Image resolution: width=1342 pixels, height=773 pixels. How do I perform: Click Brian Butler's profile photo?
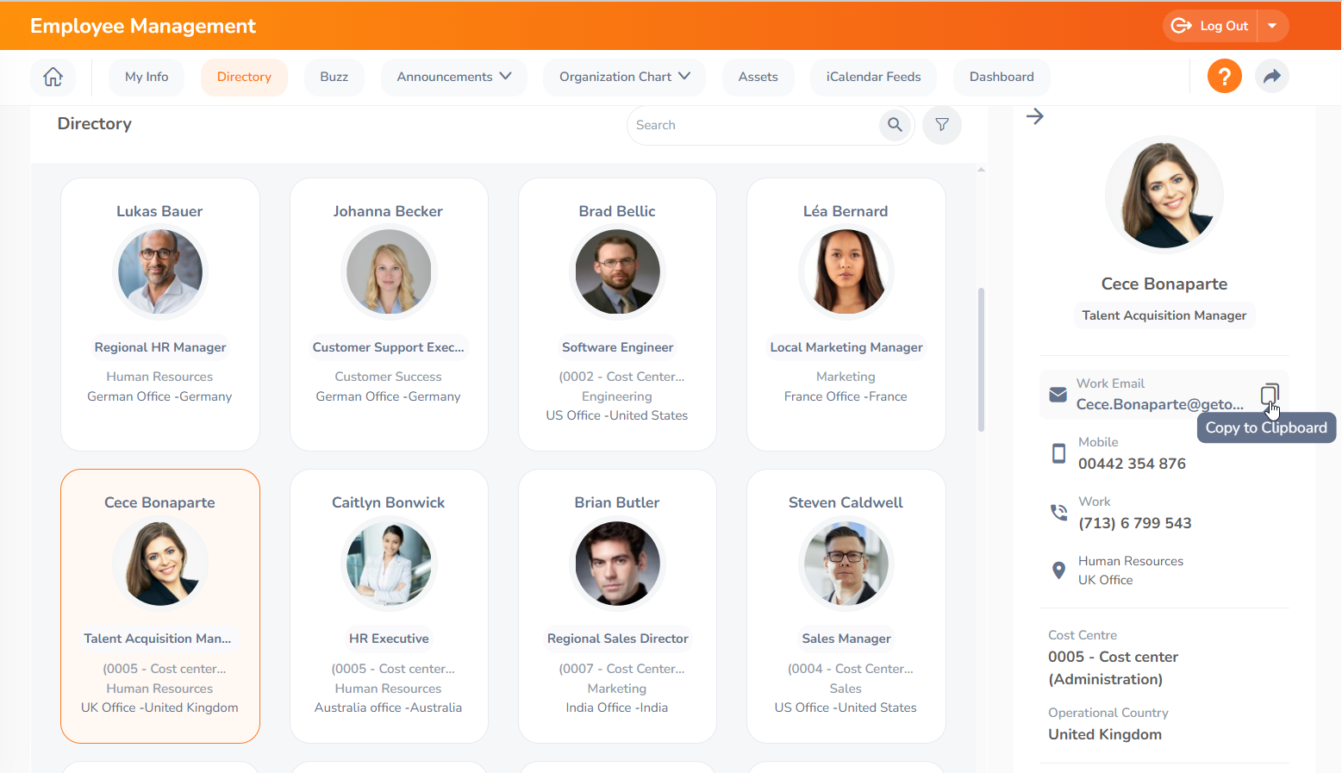point(617,564)
